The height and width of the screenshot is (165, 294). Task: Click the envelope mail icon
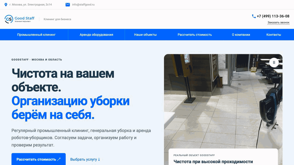[68, 4]
